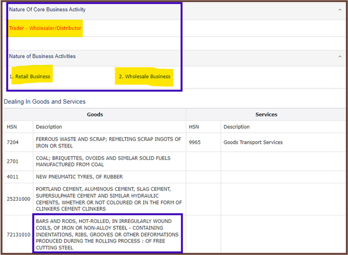Click the Ferrous Waste and Scrap description

coord(108,142)
